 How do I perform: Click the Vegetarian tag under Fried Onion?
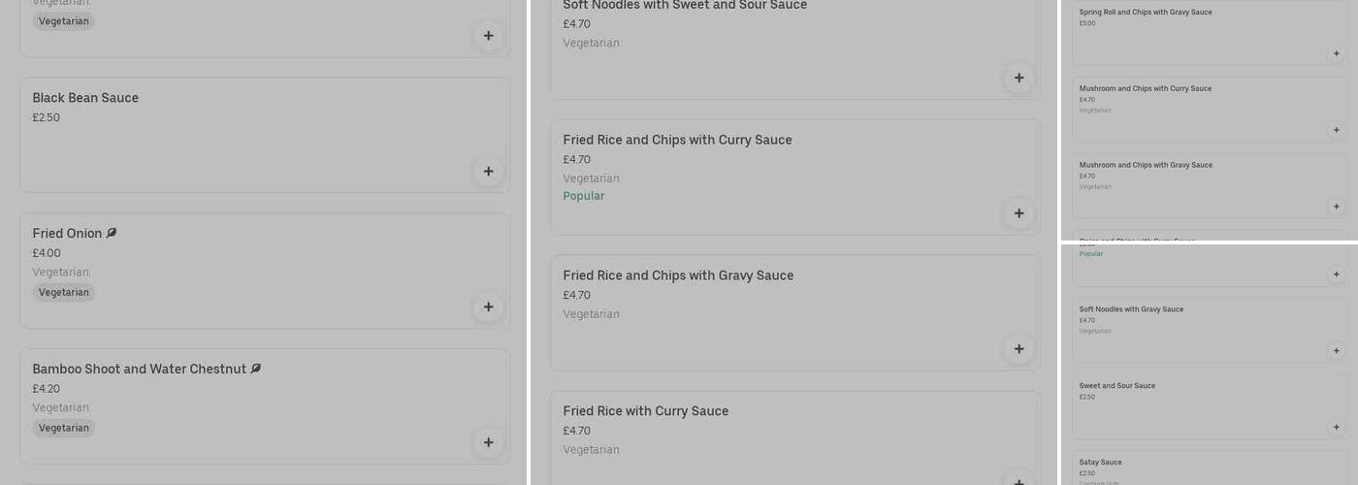[64, 292]
